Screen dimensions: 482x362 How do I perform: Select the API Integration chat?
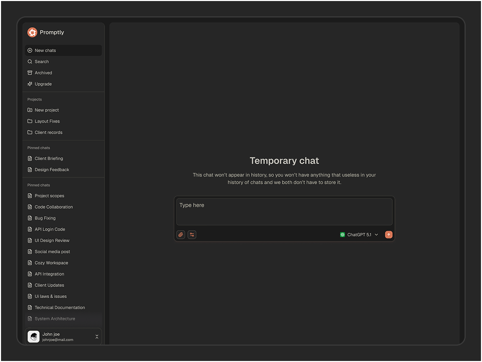click(63, 274)
